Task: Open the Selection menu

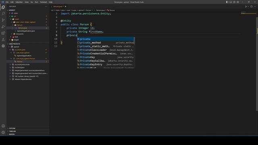Action: pos(19,2)
